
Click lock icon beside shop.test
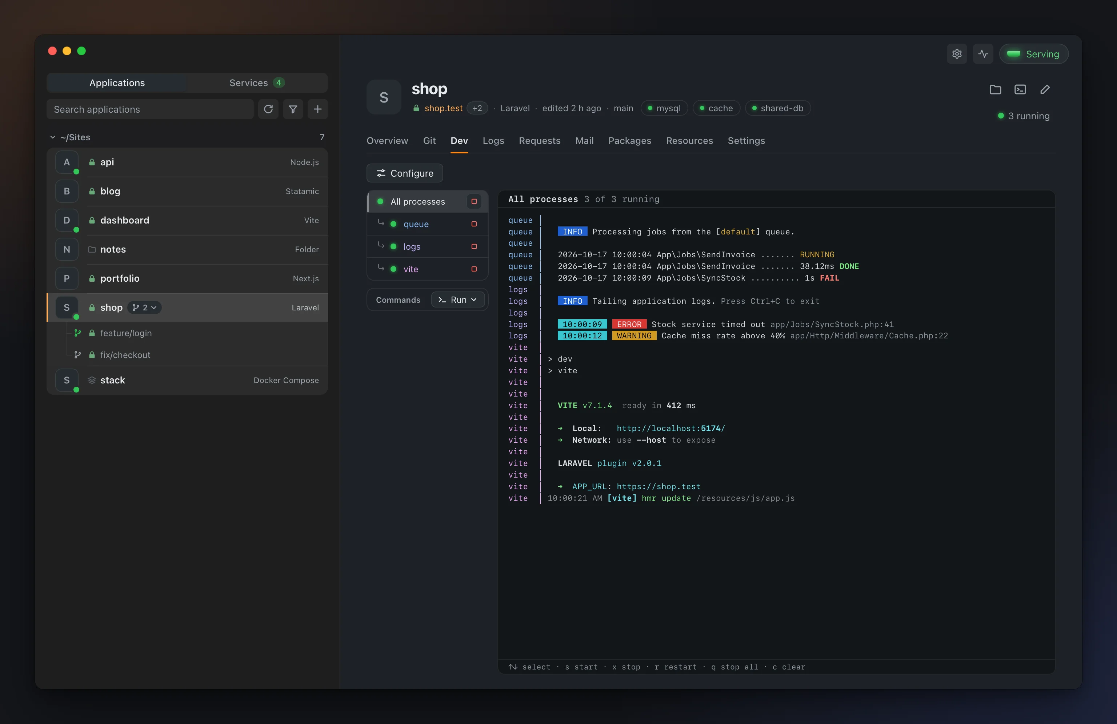(x=416, y=108)
